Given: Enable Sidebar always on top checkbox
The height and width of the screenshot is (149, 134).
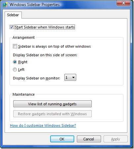Looking at the screenshot, I should pos(15,46).
